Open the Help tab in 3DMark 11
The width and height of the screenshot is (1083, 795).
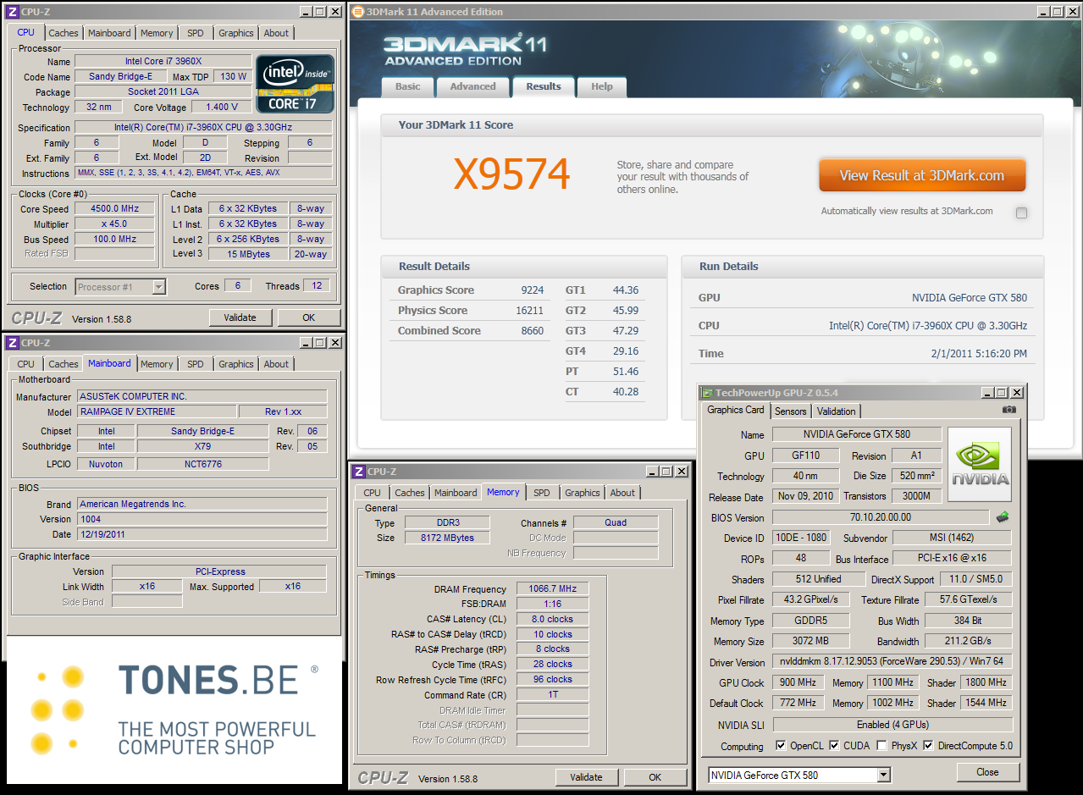(601, 86)
